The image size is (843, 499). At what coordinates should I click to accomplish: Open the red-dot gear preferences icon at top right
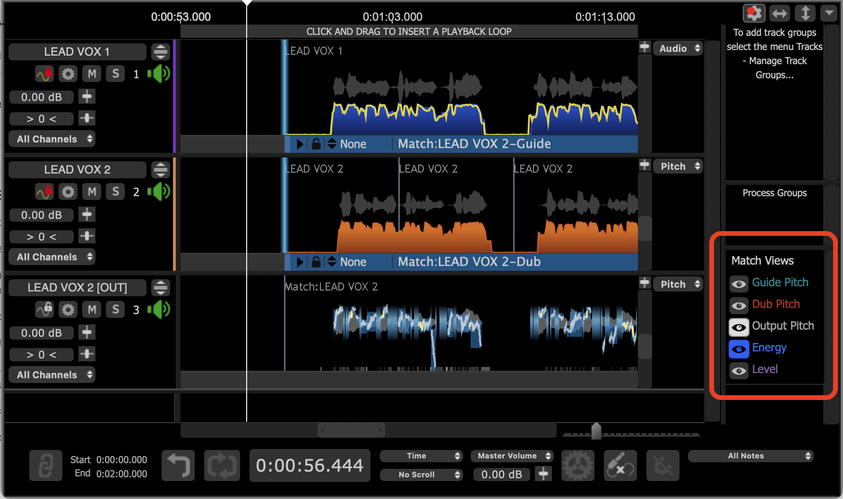pyautogui.click(x=754, y=13)
